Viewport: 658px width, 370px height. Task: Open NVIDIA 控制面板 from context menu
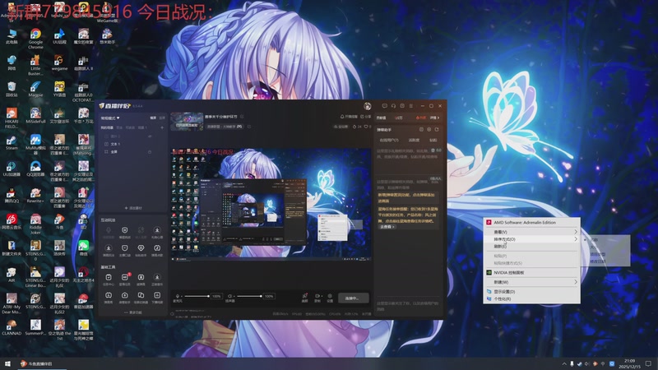tap(531, 273)
